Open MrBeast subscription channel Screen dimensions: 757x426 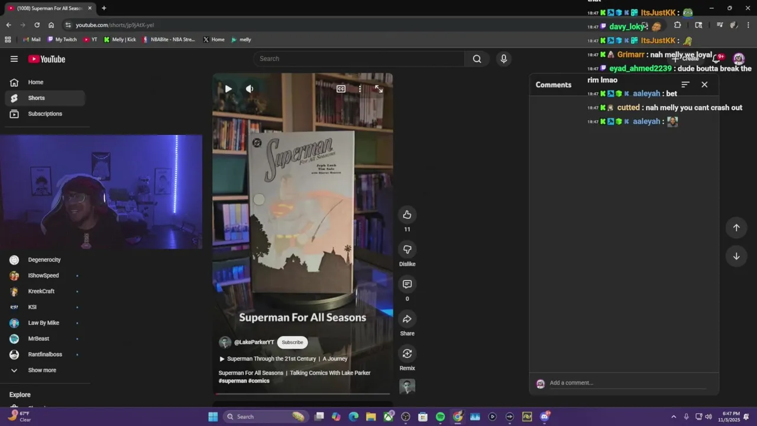(45, 338)
